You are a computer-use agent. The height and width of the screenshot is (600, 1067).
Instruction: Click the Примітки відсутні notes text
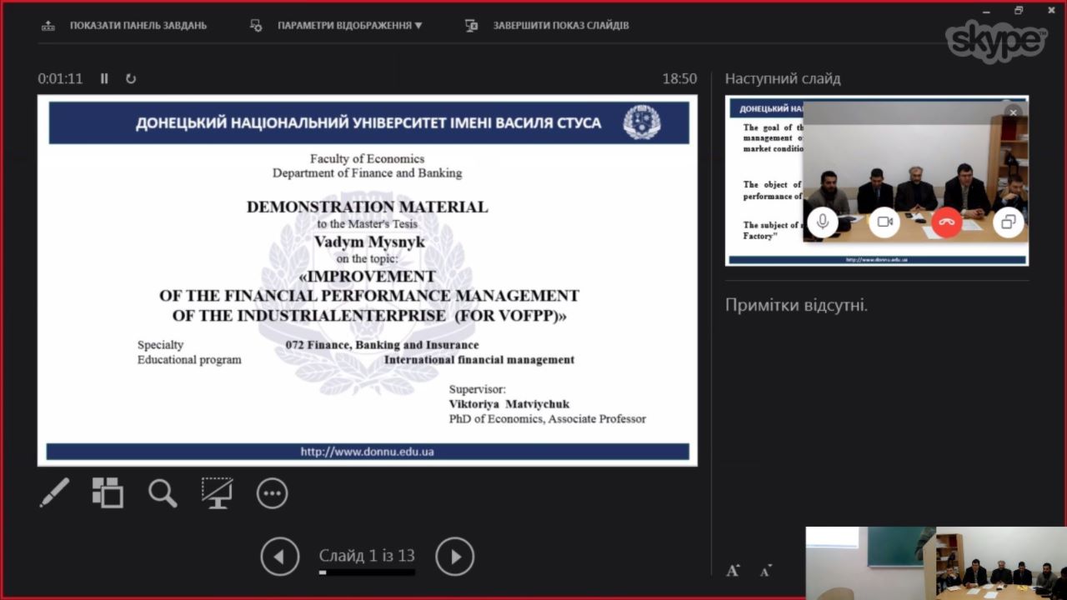[796, 305]
